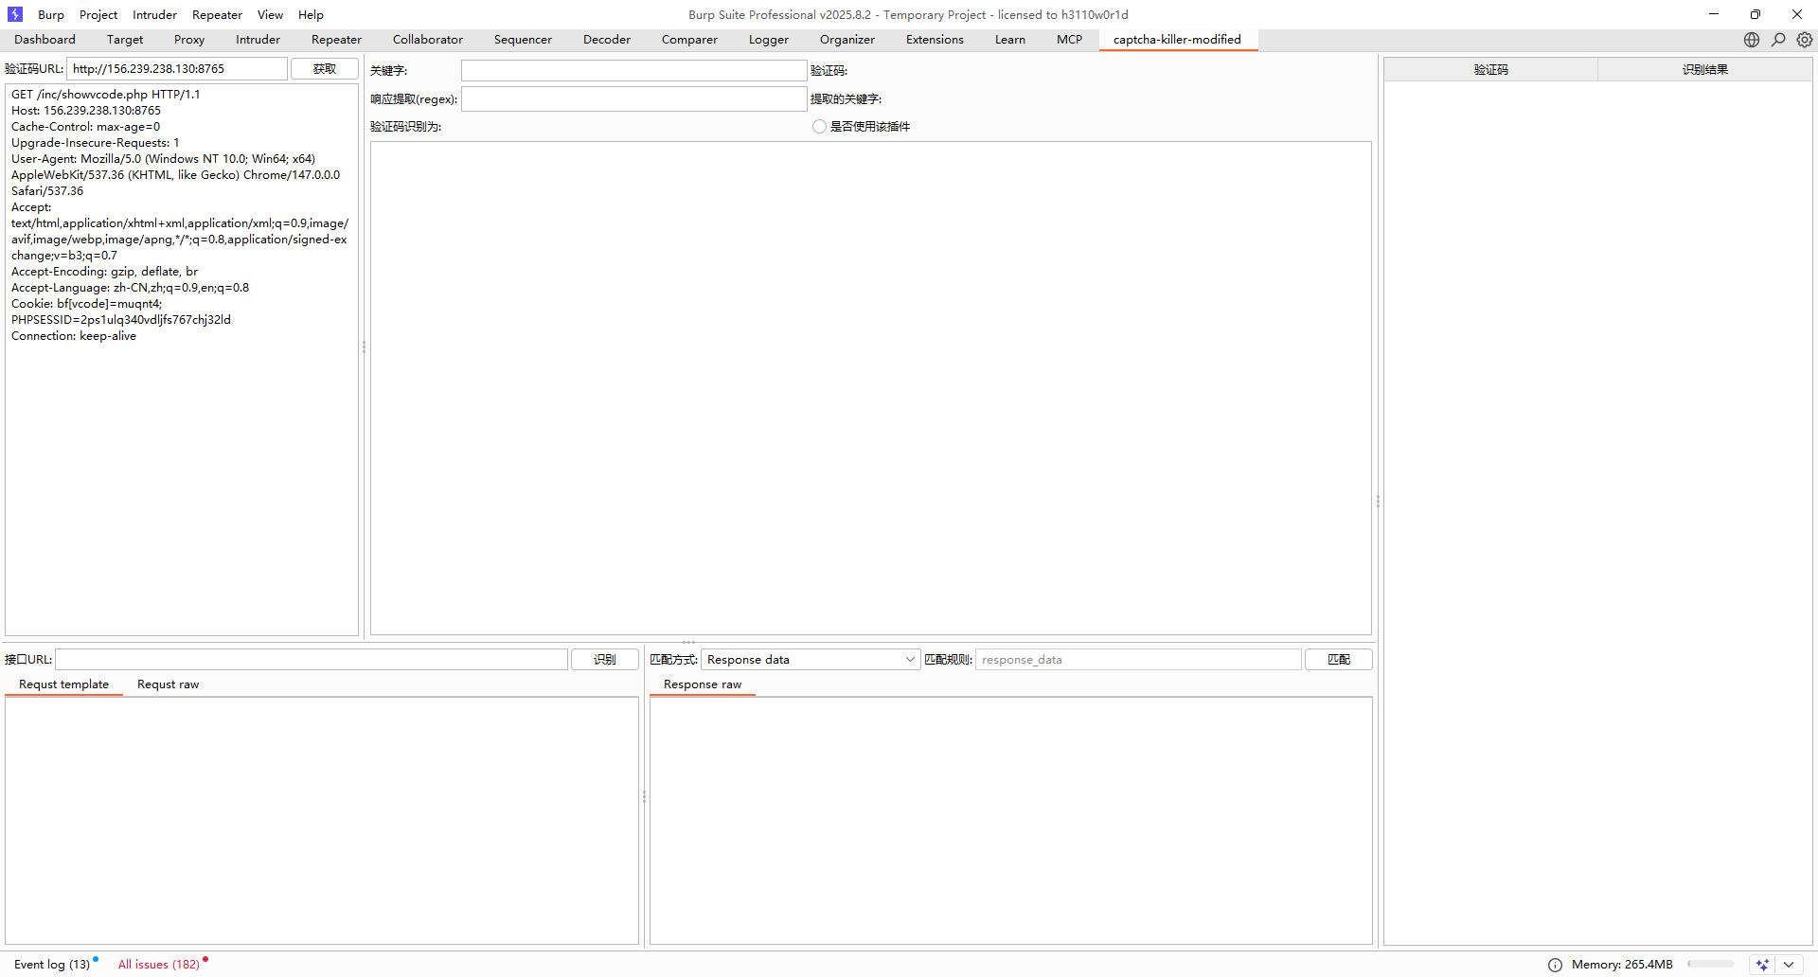Click the 关键字 input field
This screenshot has width=1818, height=977.
(x=633, y=71)
